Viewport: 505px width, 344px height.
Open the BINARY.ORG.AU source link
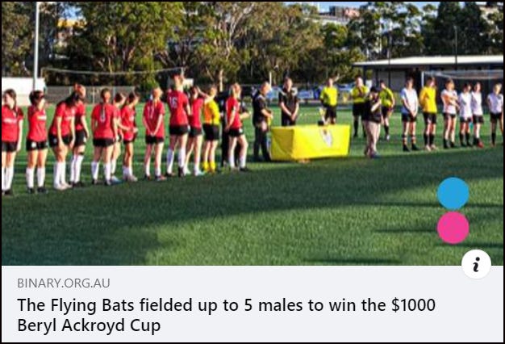64,283
